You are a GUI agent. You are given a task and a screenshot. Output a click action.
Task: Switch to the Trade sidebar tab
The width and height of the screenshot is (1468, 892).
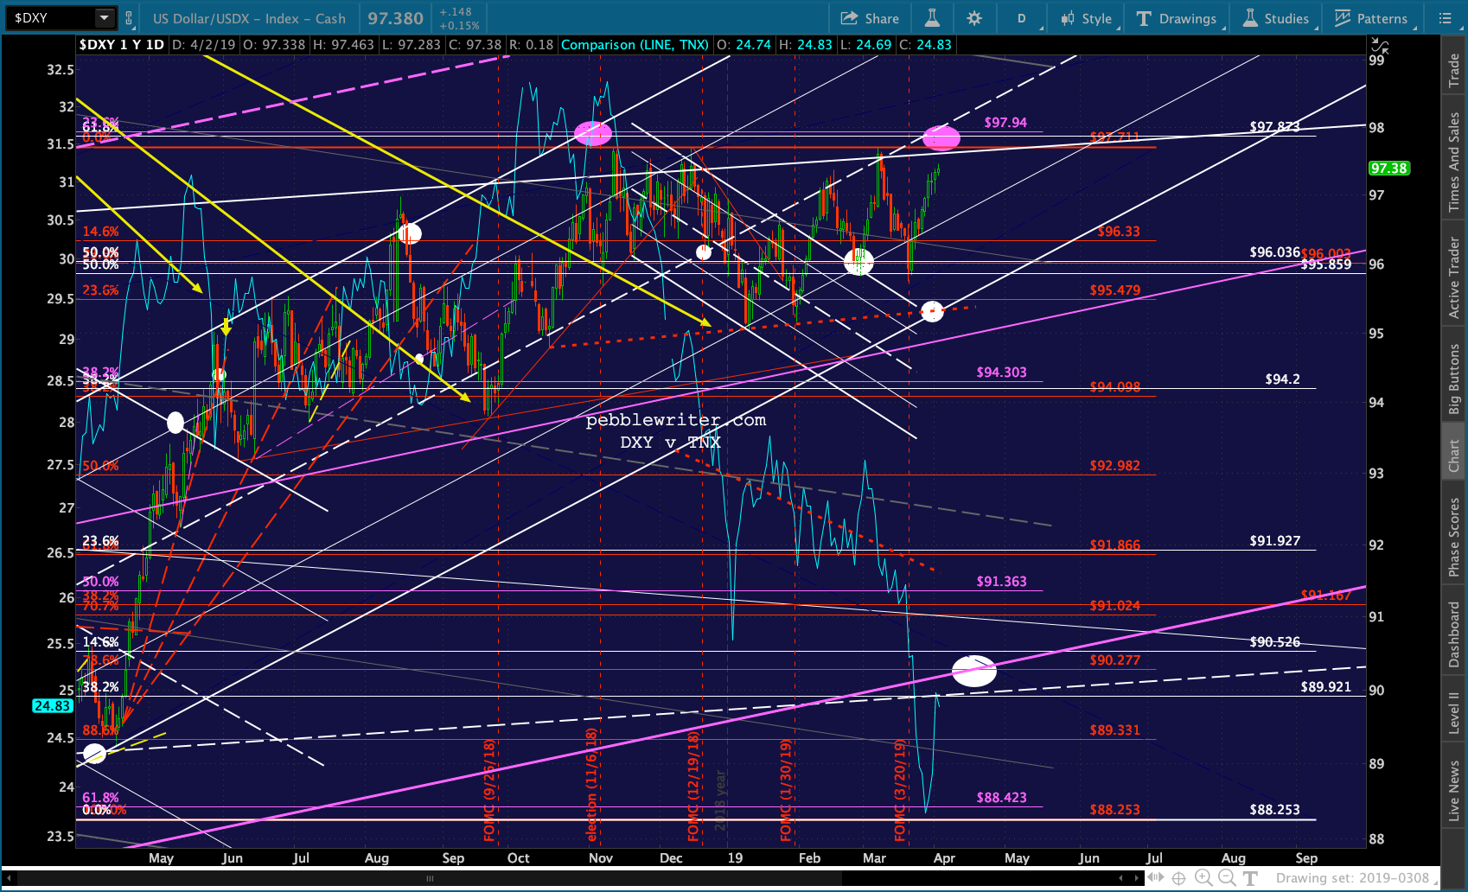[1454, 71]
